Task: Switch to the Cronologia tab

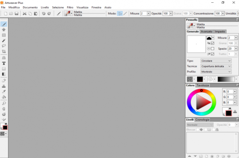Action: click(202, 120)
